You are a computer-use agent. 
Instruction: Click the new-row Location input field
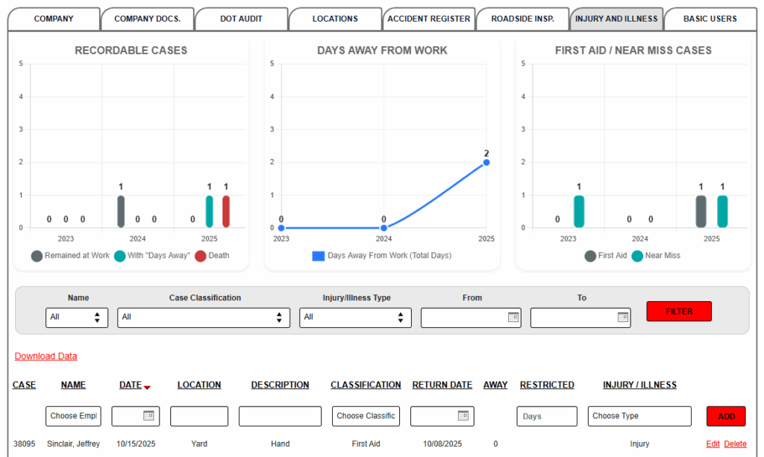pos(199,416)
